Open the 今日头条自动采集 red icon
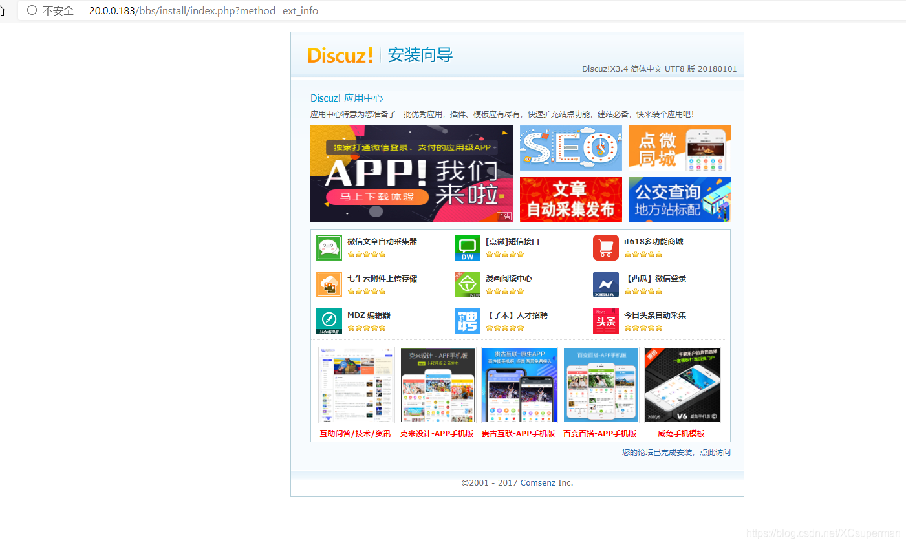 click(x=606, y=321)
